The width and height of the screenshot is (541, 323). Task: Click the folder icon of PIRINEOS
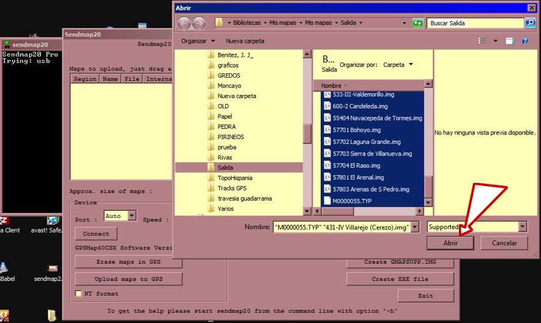tap(211, 137)
